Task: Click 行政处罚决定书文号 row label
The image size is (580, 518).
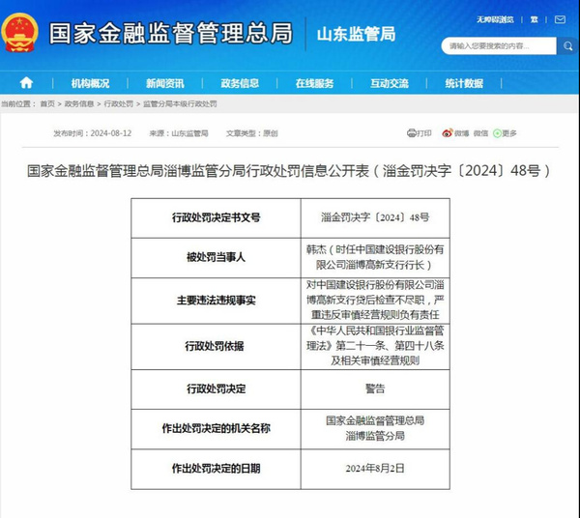Action: (216, 217)
